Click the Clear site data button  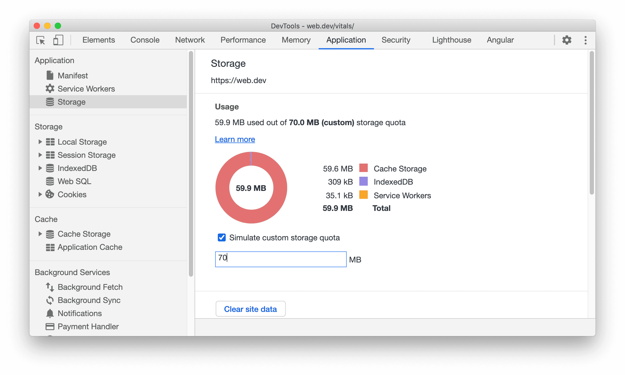(251, 308)
